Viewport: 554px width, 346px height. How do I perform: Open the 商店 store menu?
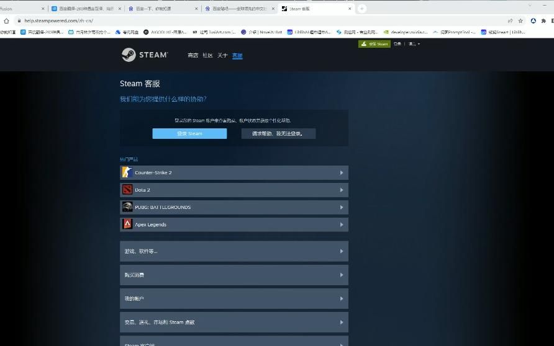click(x=193, y=55)
